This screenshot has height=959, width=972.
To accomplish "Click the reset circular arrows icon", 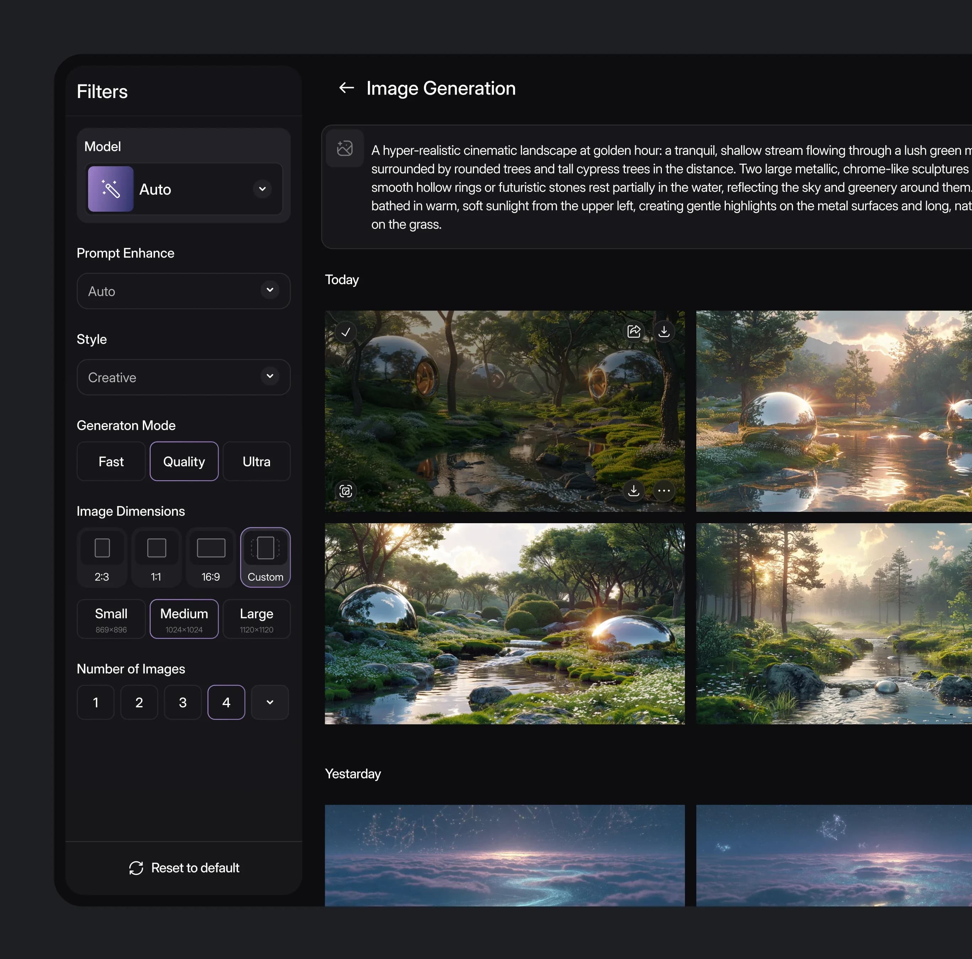I will click(136, 868).
